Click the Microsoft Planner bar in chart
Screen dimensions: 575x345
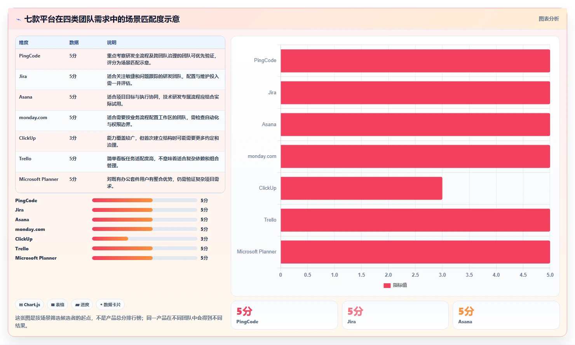(x=415, y=252)
